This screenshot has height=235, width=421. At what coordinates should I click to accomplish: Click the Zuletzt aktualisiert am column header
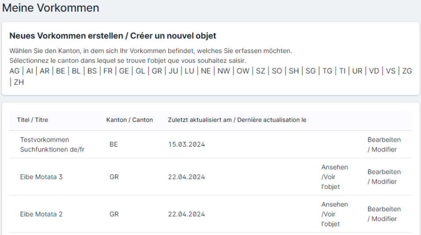pos(237,120)
